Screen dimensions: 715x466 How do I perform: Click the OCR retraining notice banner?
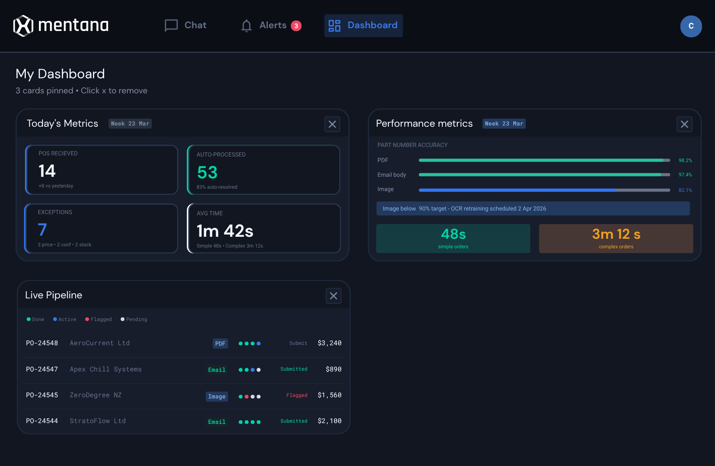tap(533, 209)
